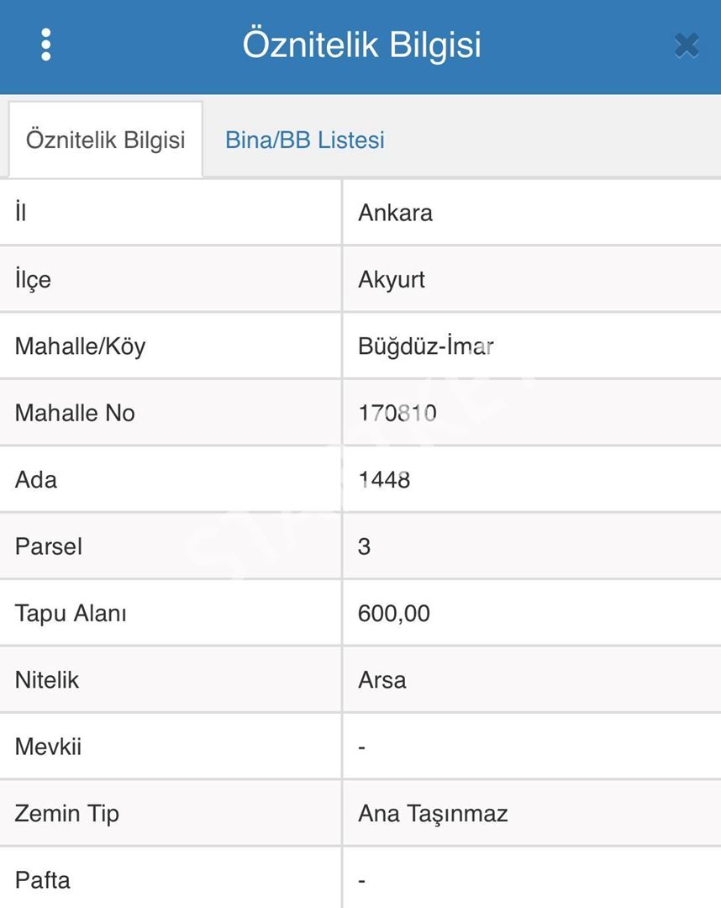Select the Büğdüz-İmar neighborhood value
Screen dimensions: 721x908
tap(425, 346)
